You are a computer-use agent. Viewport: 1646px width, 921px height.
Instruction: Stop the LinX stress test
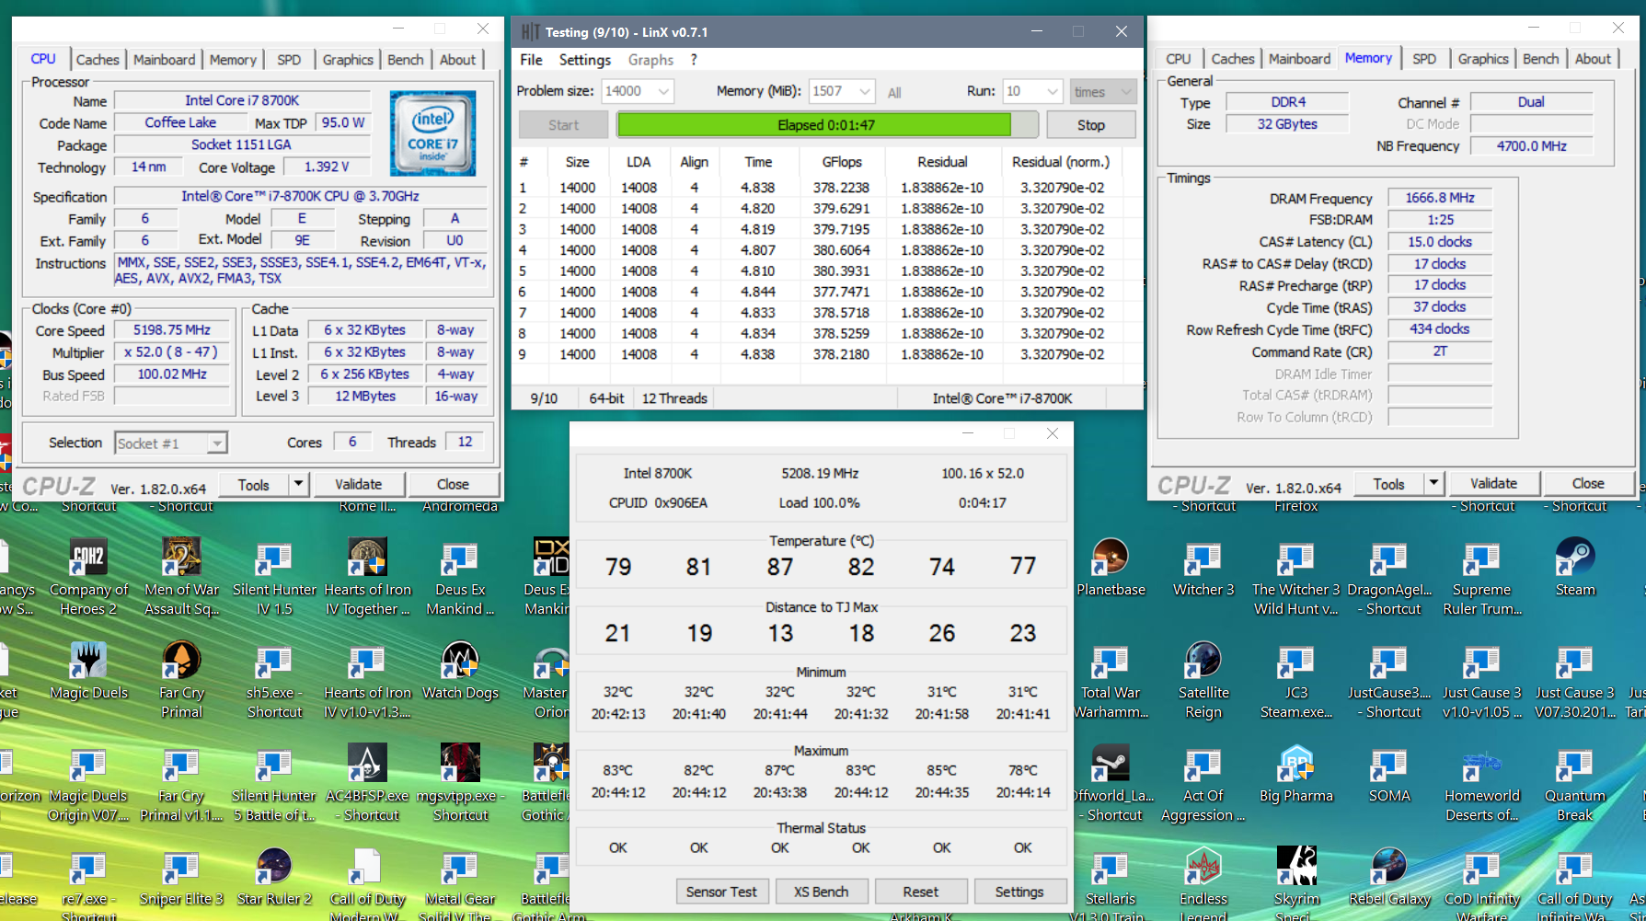tap(1090, 125)
